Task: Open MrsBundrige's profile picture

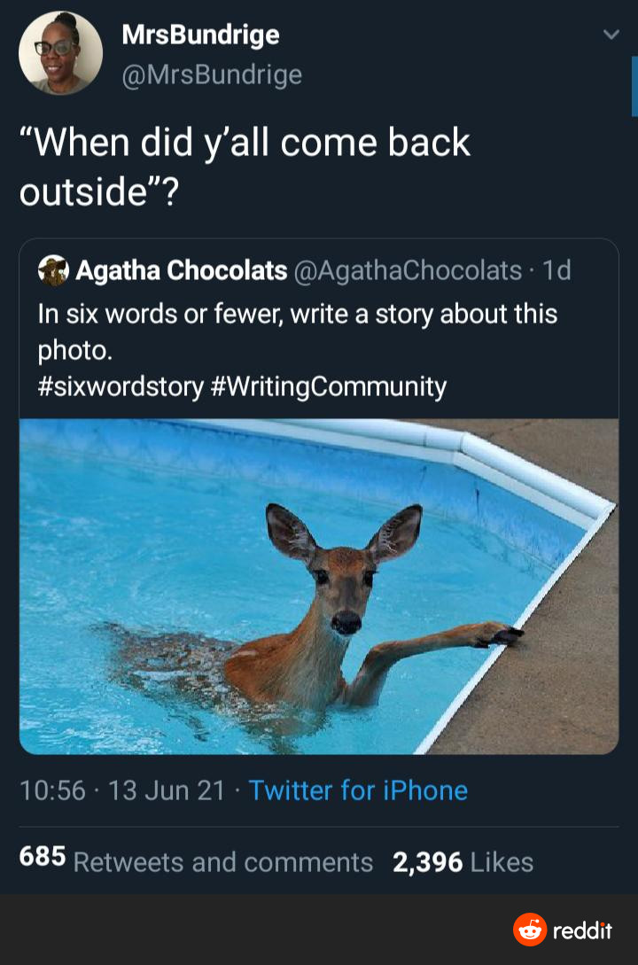Action: (60, 53)
